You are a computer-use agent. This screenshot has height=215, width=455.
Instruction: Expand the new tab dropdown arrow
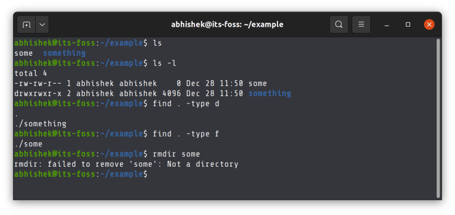click(42, 24)
